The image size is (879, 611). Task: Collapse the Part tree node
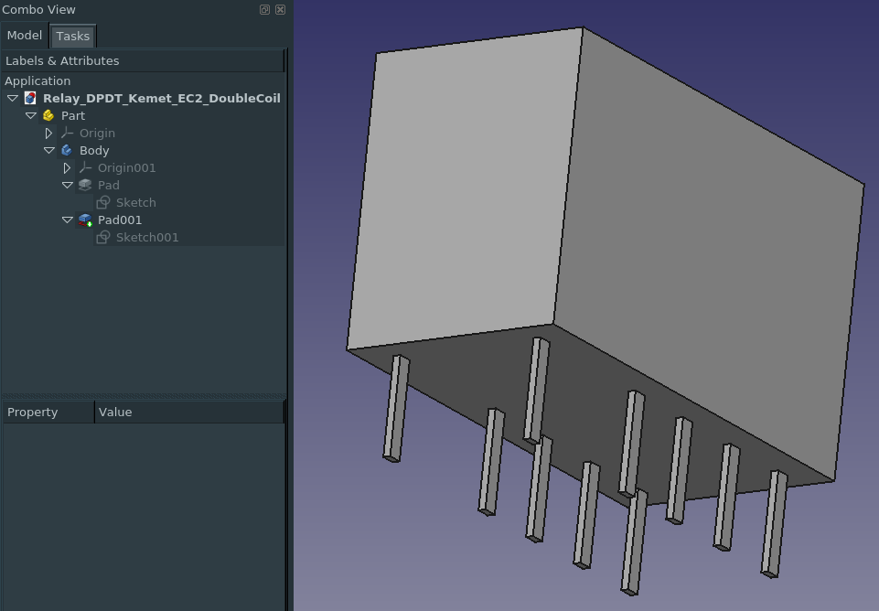31,115
